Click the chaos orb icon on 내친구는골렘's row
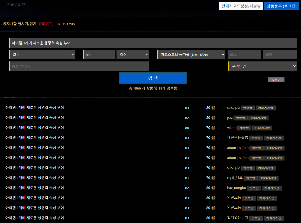 click(213, 138)
